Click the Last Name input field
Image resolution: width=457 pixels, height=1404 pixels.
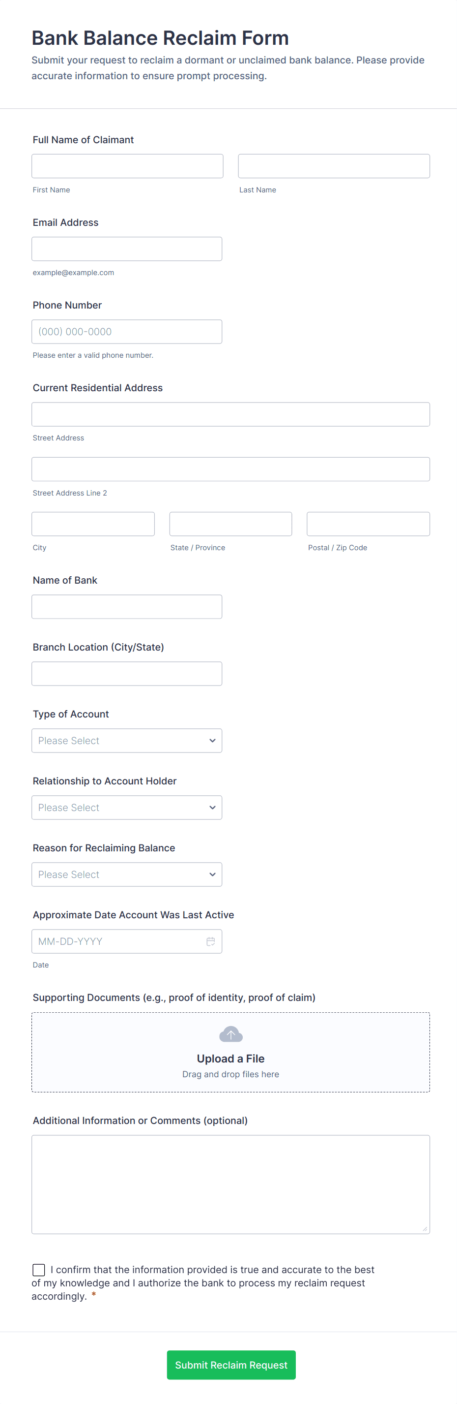pyautogui.click(x=334, y=166)
